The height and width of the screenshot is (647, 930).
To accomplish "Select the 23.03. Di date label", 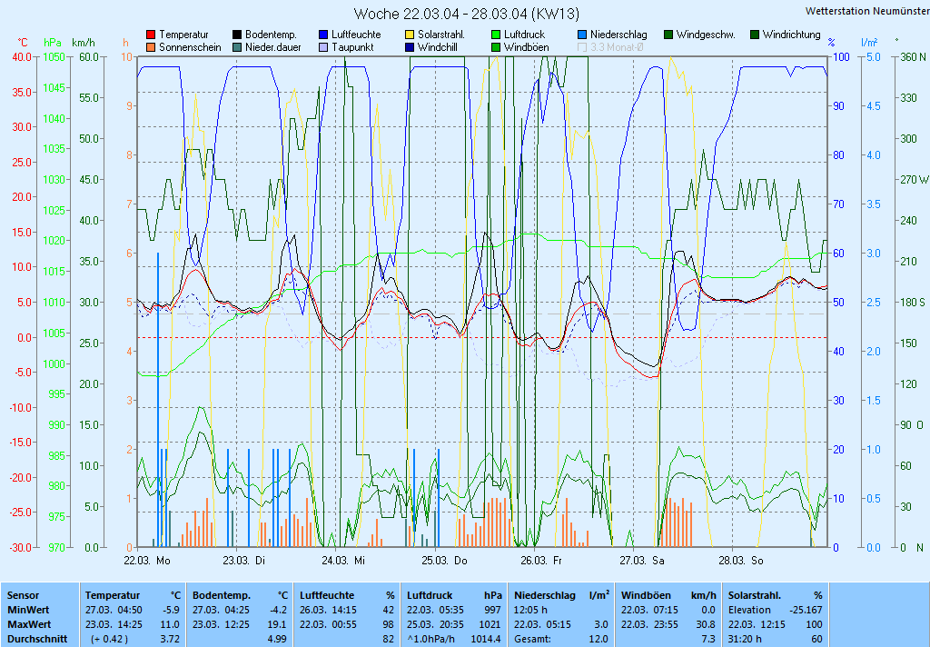I will (x=243, y=561).
